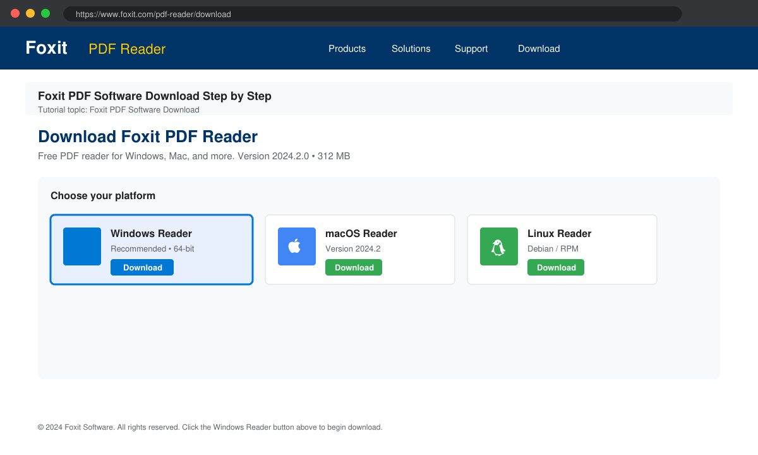Select the Linux Reader card title

[x=560, y=233]
